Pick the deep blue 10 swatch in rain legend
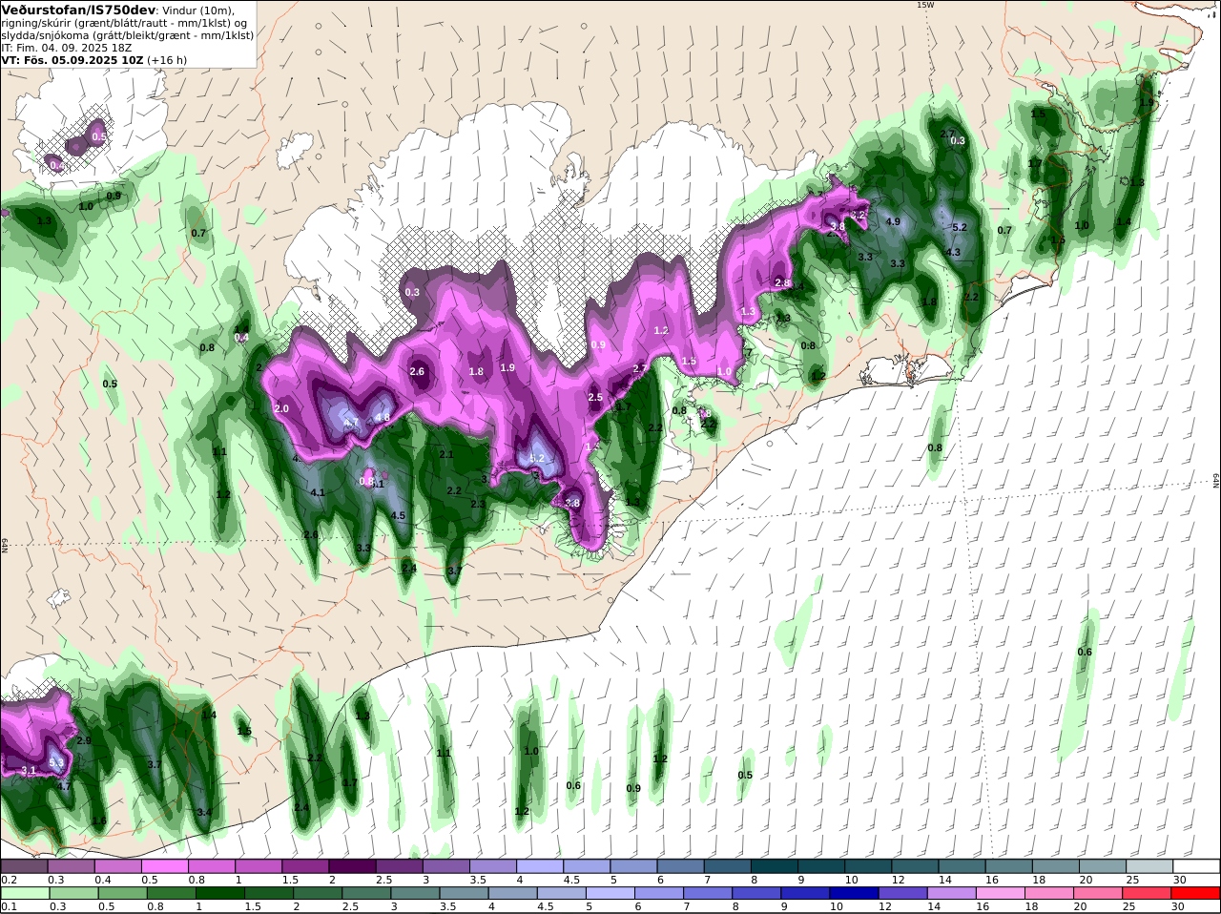Screen dimensions: 1221x914 (x=855, y=893)
